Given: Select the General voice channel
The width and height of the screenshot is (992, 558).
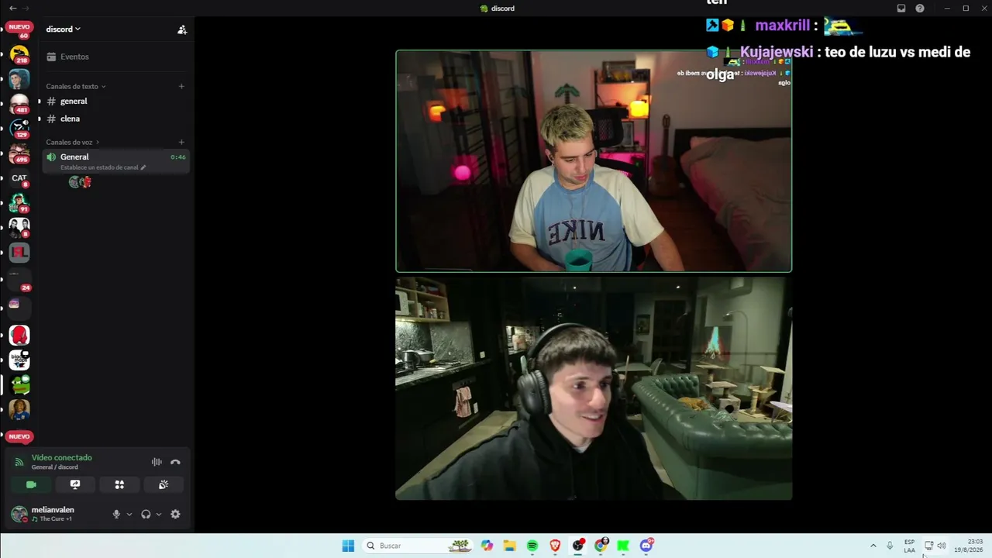Looking at the screenshot, I should (x=116, y=160).
